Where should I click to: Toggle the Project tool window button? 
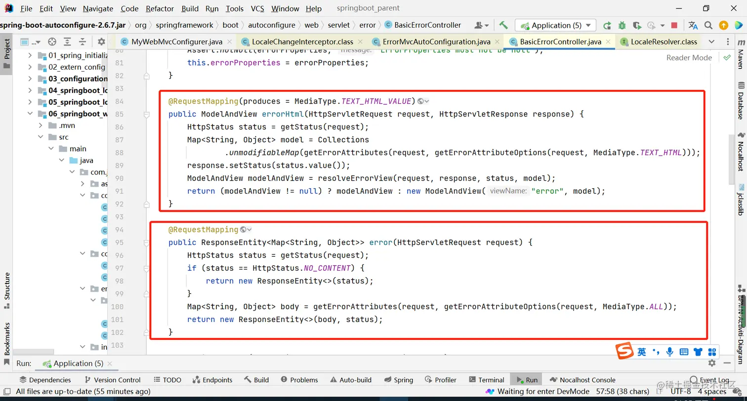pos(6,54)
